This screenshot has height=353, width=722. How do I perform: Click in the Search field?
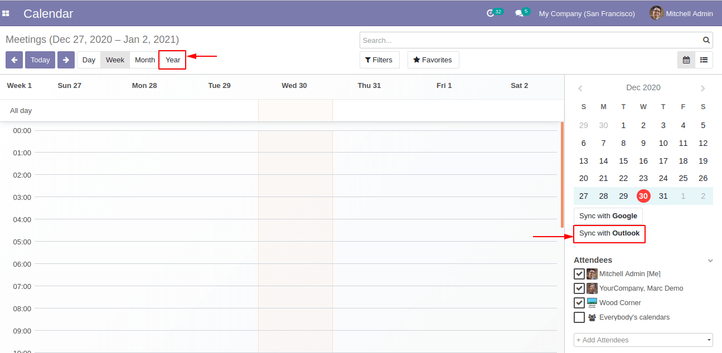point(530,40)
